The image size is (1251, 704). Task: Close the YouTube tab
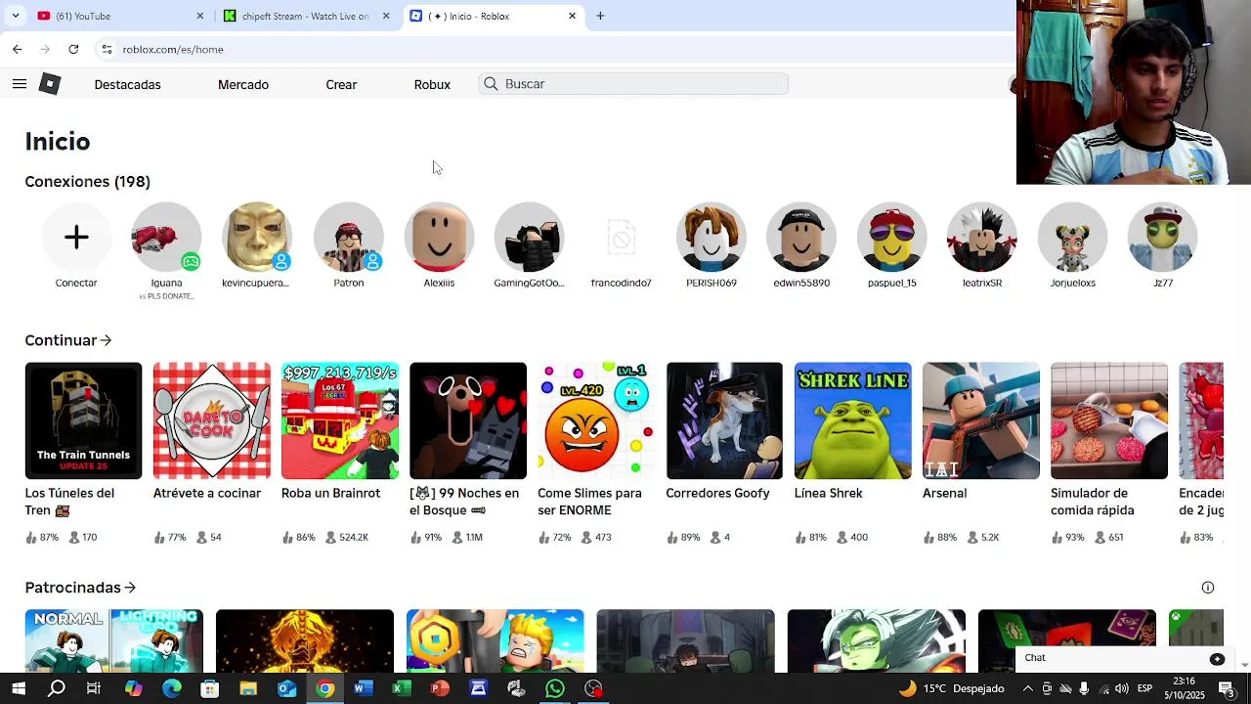point(200,16)
